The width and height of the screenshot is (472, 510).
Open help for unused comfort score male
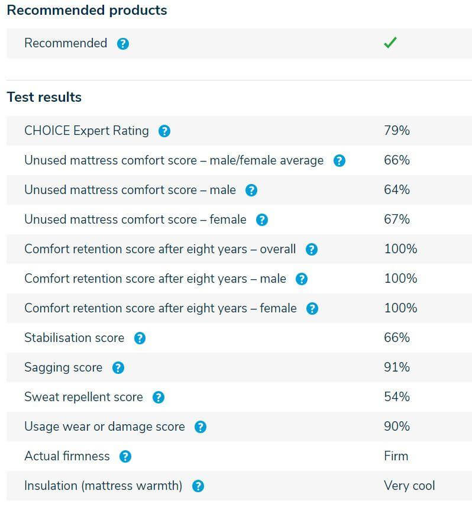[x=251, y=191]
